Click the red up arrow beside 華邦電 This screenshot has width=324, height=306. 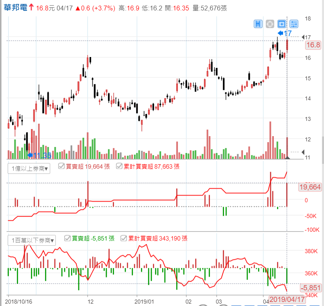point(31,8)
